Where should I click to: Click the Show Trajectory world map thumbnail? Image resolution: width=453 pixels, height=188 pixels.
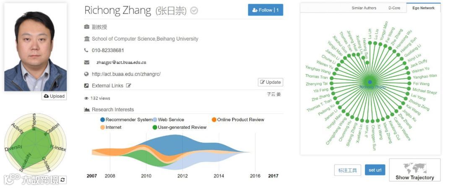click(414, 168)
